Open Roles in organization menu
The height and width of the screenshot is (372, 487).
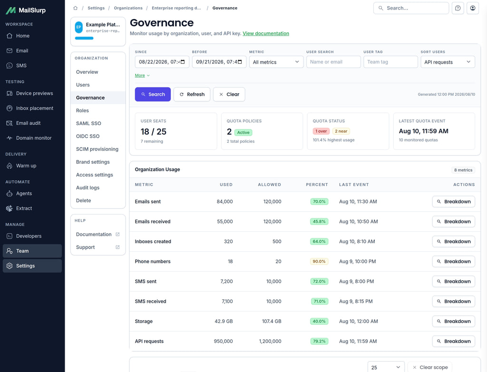(x=98, y=110)
